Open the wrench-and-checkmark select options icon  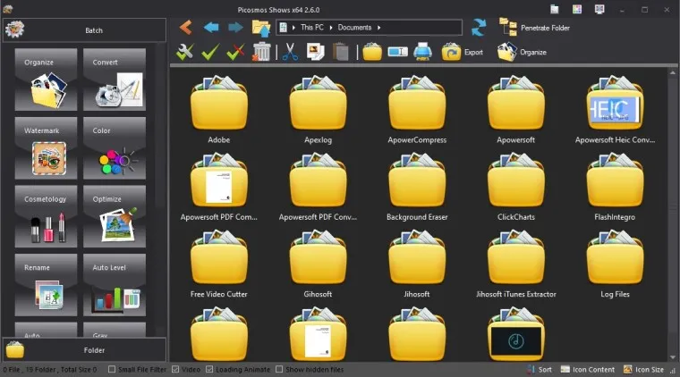185,52
